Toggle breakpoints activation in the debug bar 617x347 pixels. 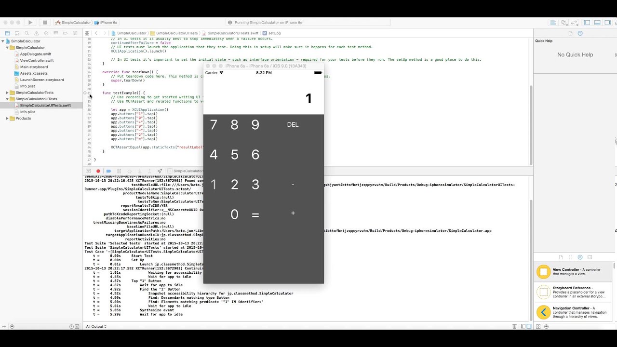pyautogui.click(x=108, y=171)
